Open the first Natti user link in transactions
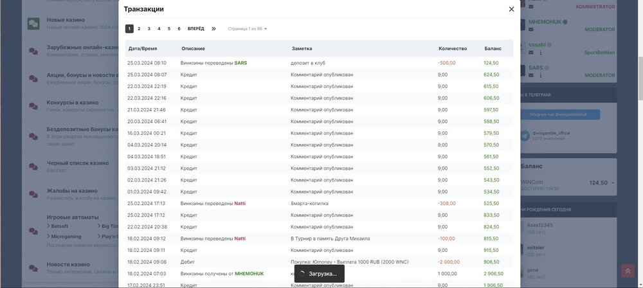 [240, 203]
